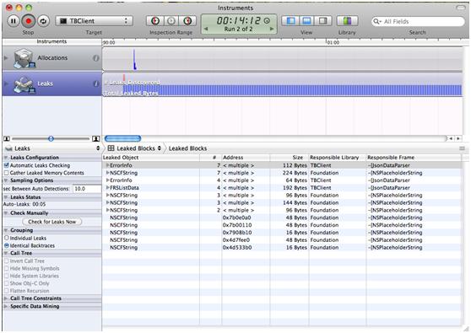Open the Leaked Blocks view type dropdown

(134, 148)
